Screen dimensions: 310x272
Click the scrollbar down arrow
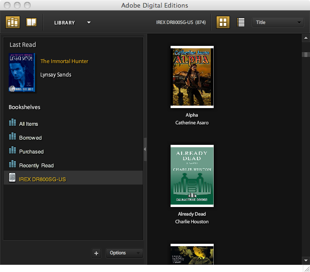click(306, 261)
